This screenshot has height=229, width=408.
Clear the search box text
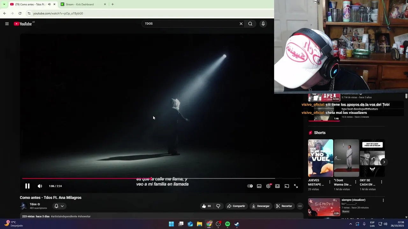point(241,24)
